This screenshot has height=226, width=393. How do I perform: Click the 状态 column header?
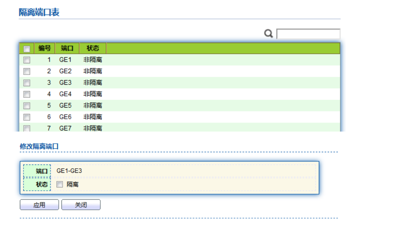[93, 48]
